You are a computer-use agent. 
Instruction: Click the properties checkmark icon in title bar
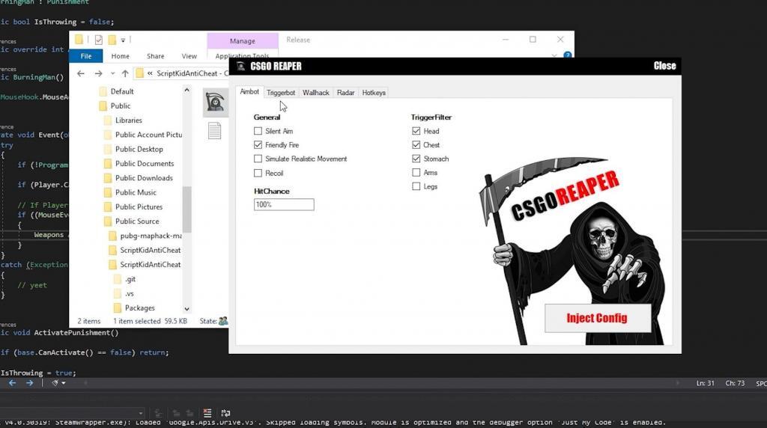(98, 40)
